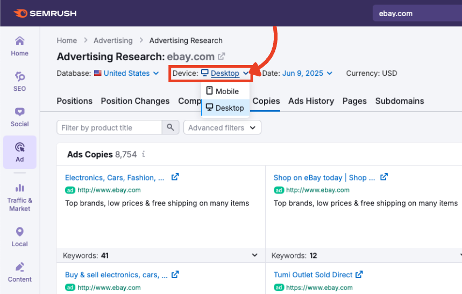Click the ebay.com search field in header
Image resolution: width=462 pixels, height=294 pixels.
[417, 13]
